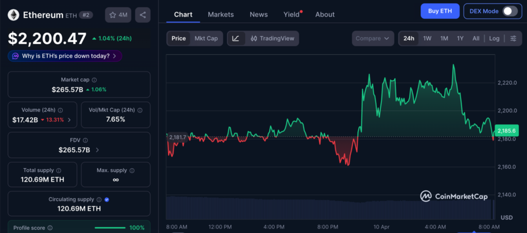Select the line chart icon
This screenshot has width=527, height=233.
[236, 39]
